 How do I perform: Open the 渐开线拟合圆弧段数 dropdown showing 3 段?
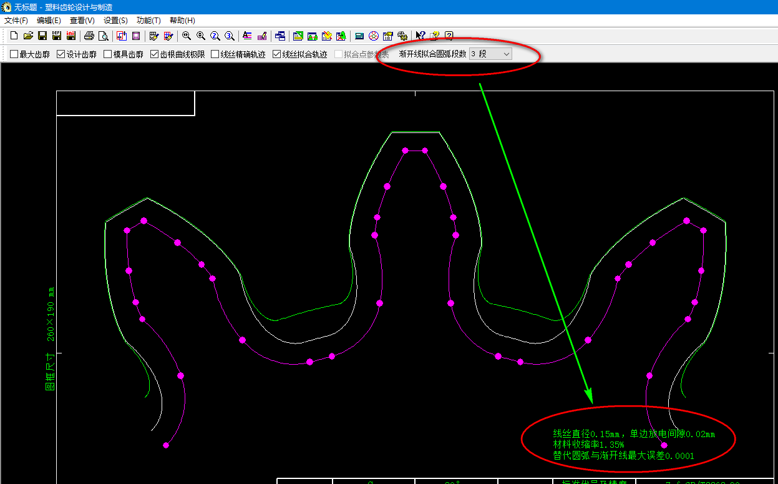tap(490, 54)
